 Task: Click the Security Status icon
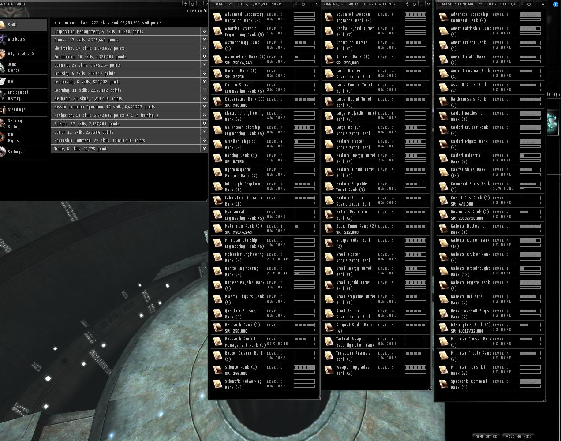[x=3, y=123]
